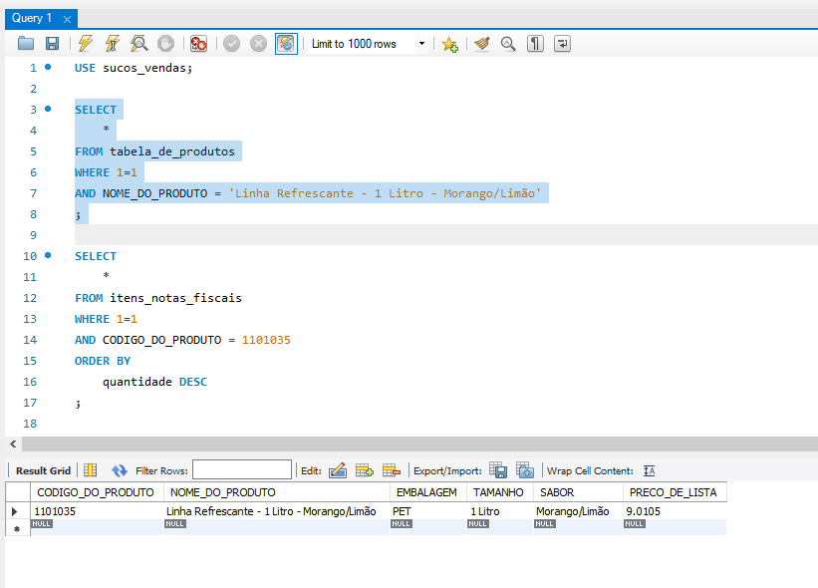818x588 pixels.
Task: Click the Filter Rows input field
Action: point(242,470)
